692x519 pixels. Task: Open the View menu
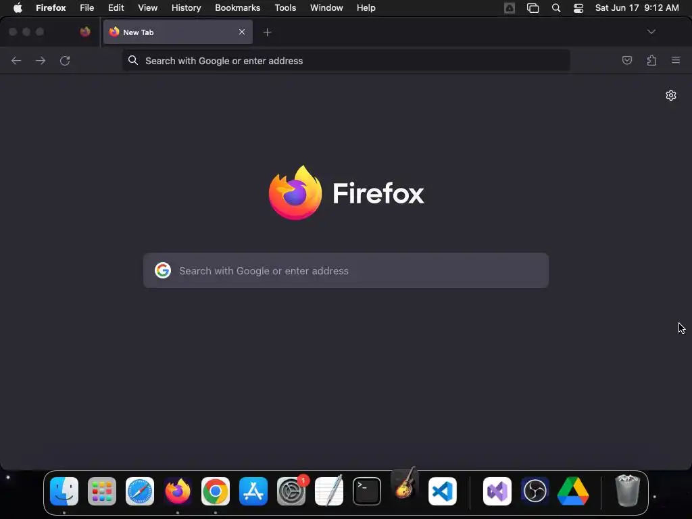(x=147, y=8)
